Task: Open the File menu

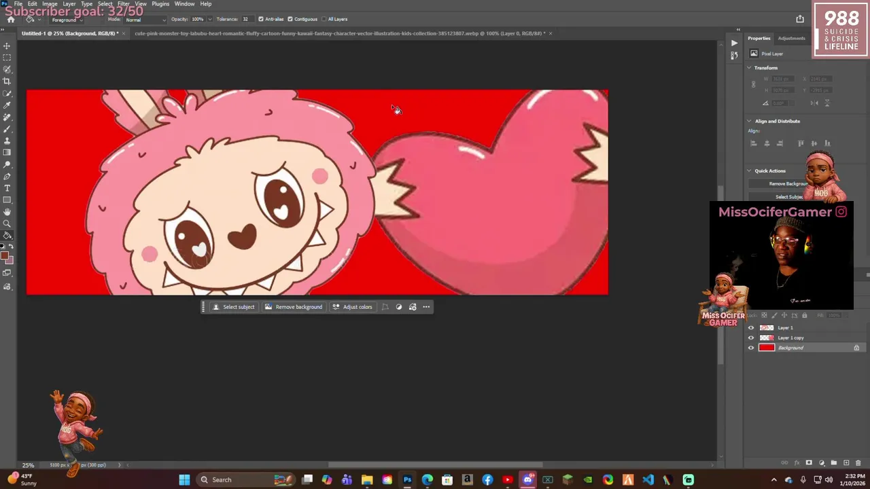Action: [x=18, y=3]
